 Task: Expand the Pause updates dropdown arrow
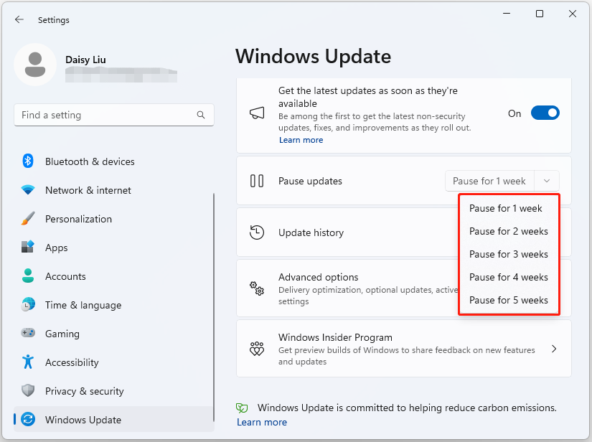(x=547, y=181)
